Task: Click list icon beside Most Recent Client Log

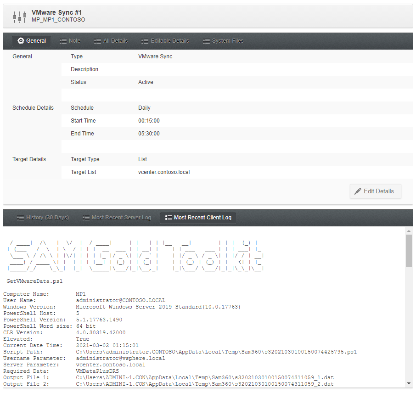Action: 169,218
